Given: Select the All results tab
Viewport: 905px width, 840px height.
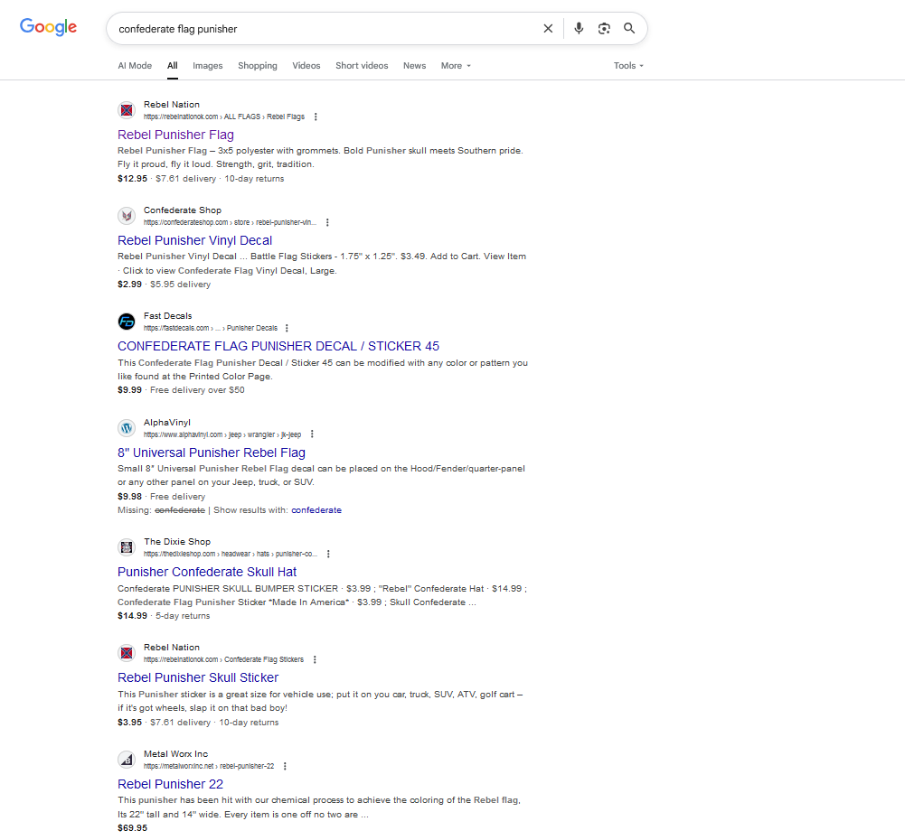Looking at the screenshot, I should click(x=173, y=66).
